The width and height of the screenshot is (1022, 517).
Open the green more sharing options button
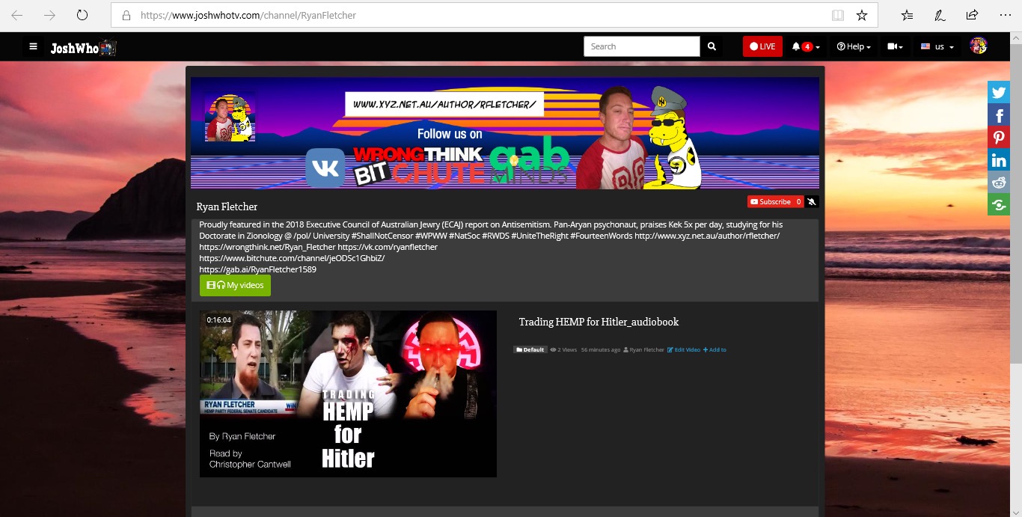click(x=999, y=204)
